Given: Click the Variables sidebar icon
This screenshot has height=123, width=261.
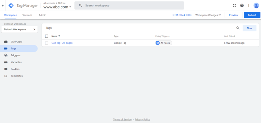Looking at the screenshot, I should [x=6, y=62].
